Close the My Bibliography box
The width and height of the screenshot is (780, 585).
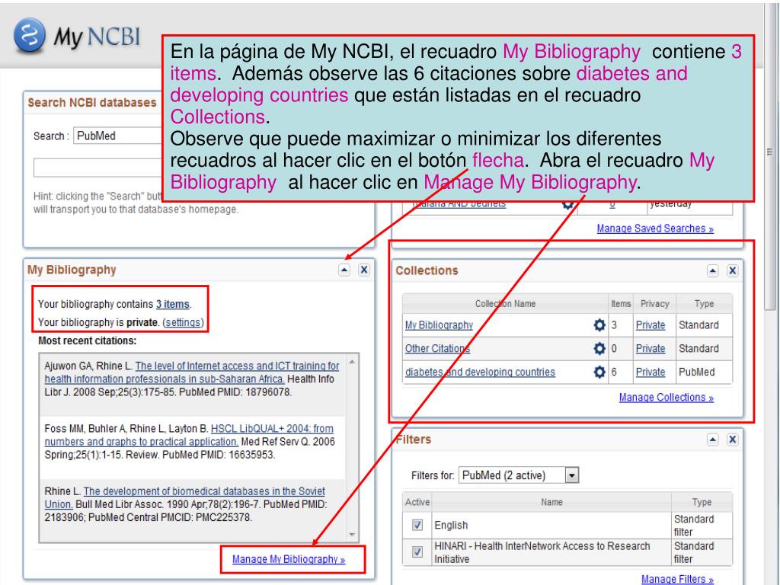[364, 270]
